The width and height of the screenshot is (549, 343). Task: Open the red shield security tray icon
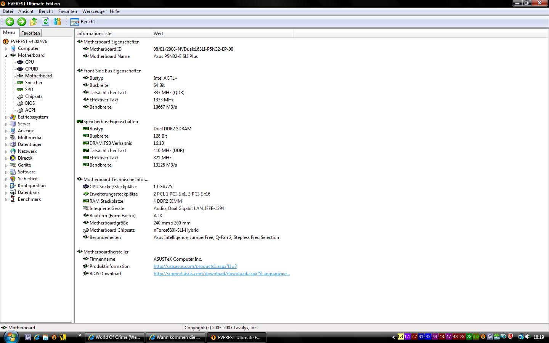(x=510, y=337)
